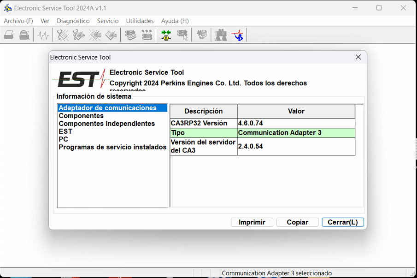Open the Imprimir (print) tool icon

coord(9,35)
